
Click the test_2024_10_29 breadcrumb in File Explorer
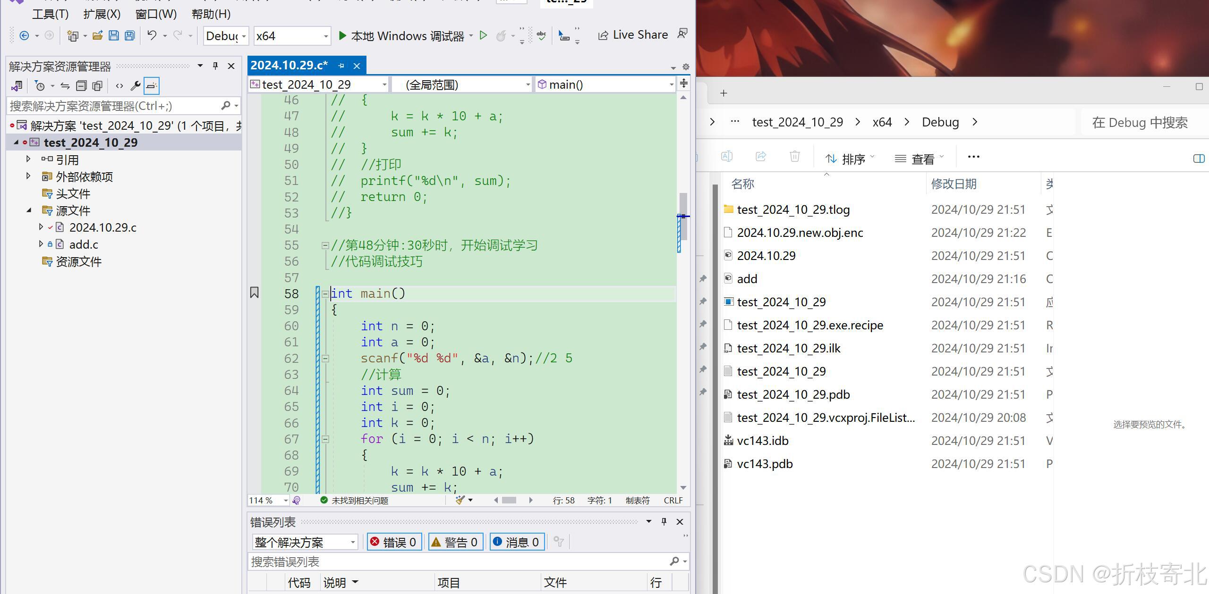tap(797, 122)
